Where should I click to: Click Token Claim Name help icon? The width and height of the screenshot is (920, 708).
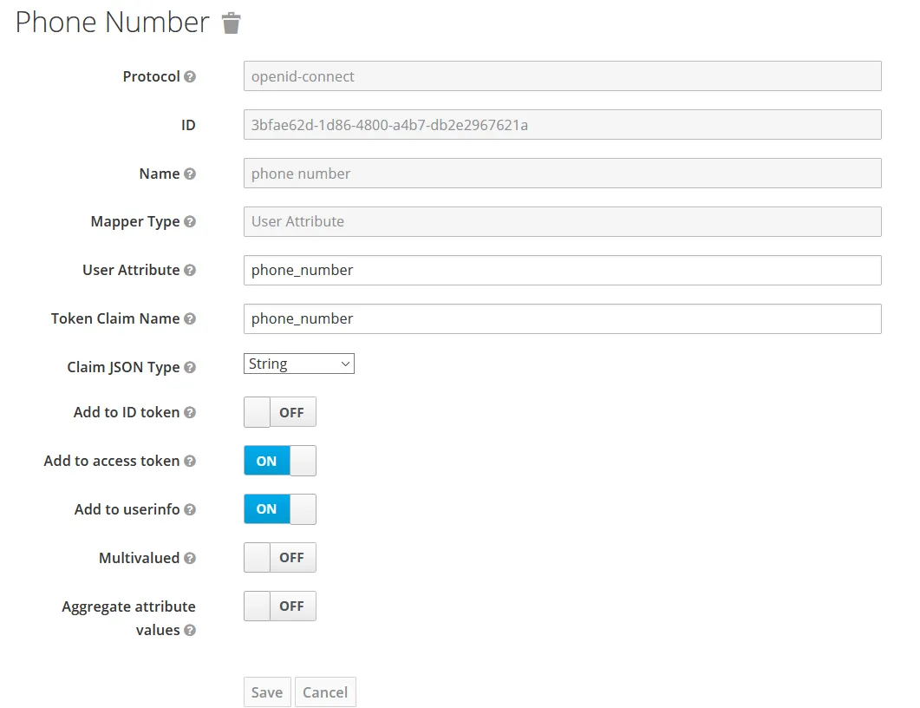coord(190,318)
